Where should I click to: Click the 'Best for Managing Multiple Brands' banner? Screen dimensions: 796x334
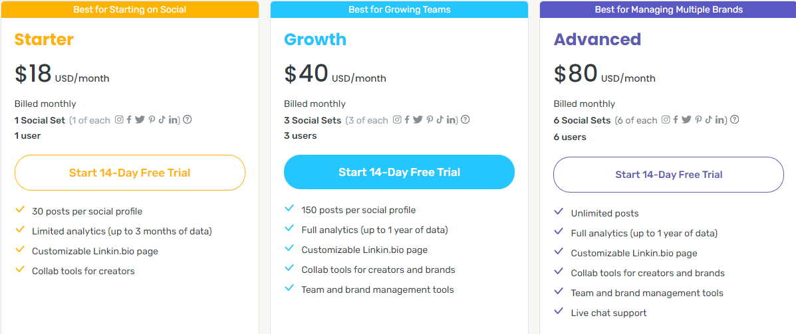[668, 9]
